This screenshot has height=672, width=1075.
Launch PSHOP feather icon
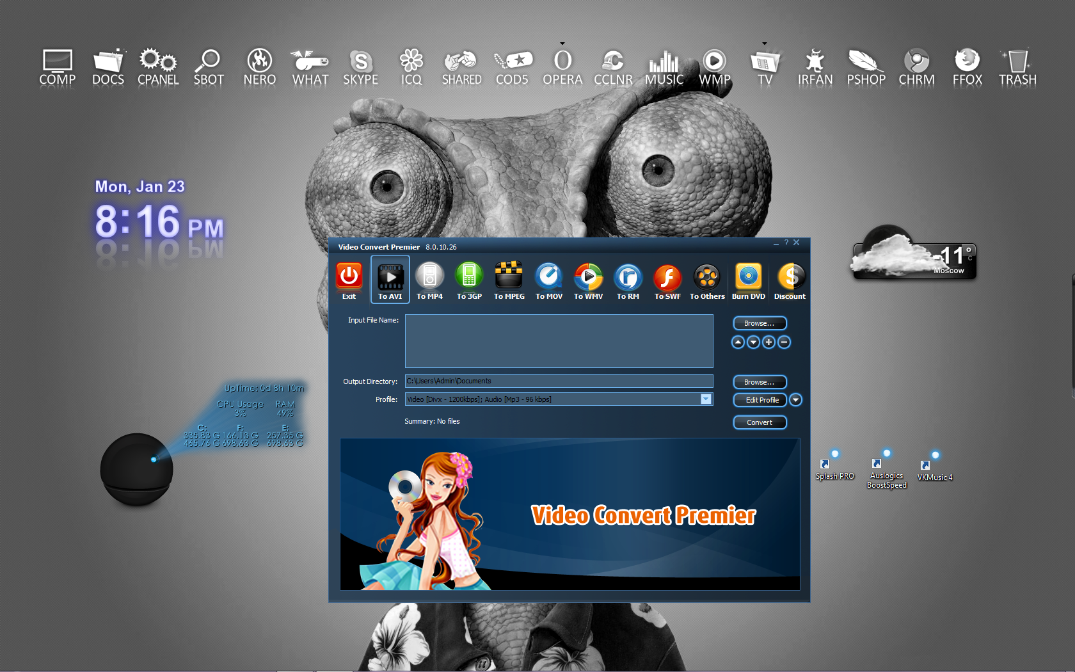(866, 67)
